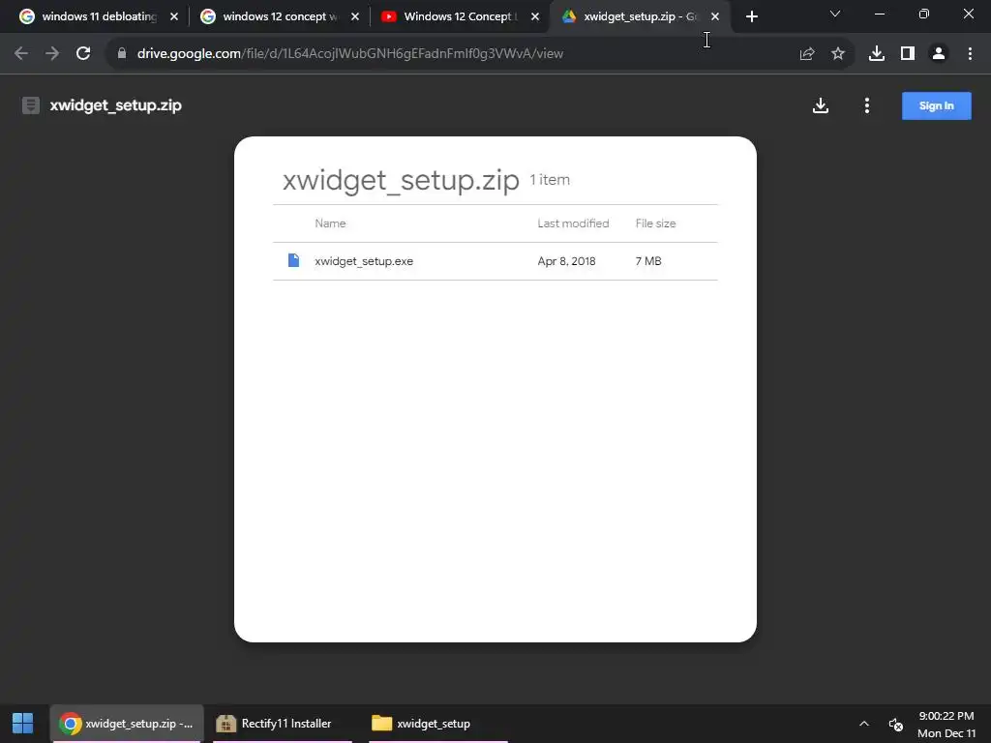The image size is (991, 743).
Task: Open the taskbar clock and date
Action: point(946,724)
